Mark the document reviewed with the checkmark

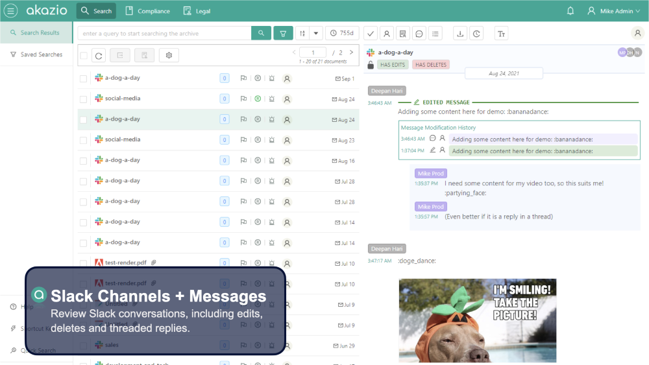point(371,34)
